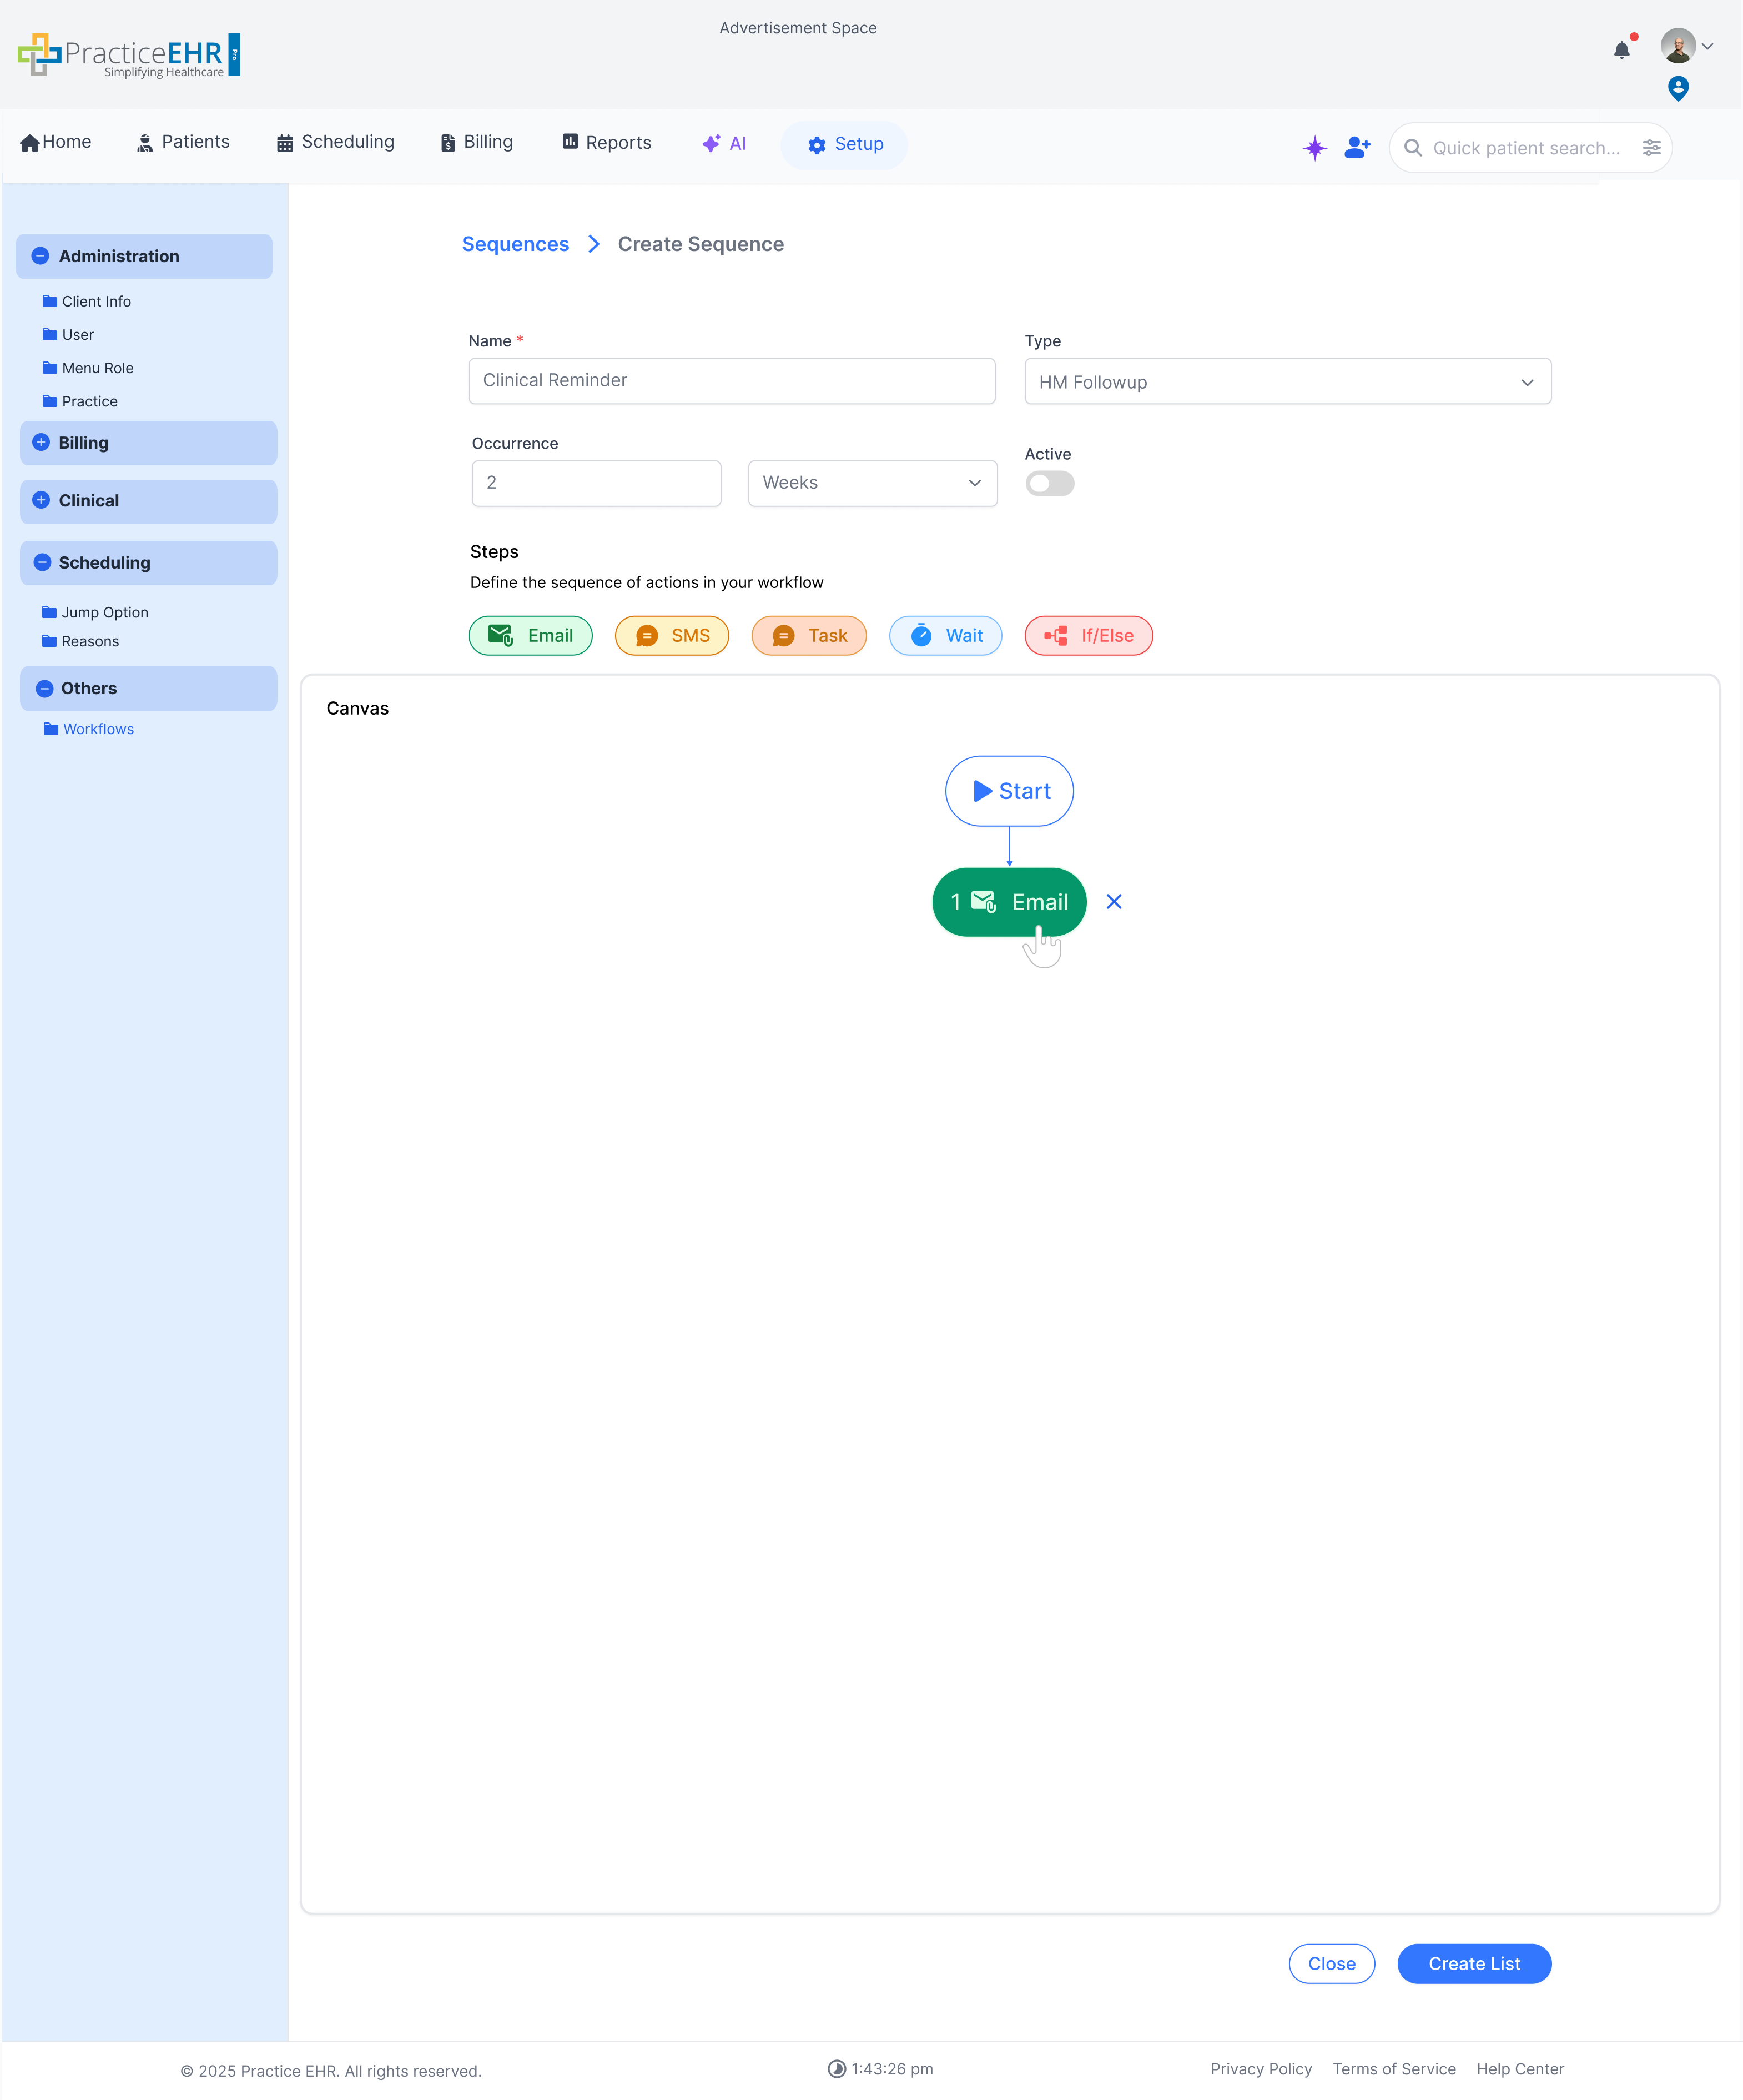
Task: Click the blue location pin icon
Action: click(1678, 89)
